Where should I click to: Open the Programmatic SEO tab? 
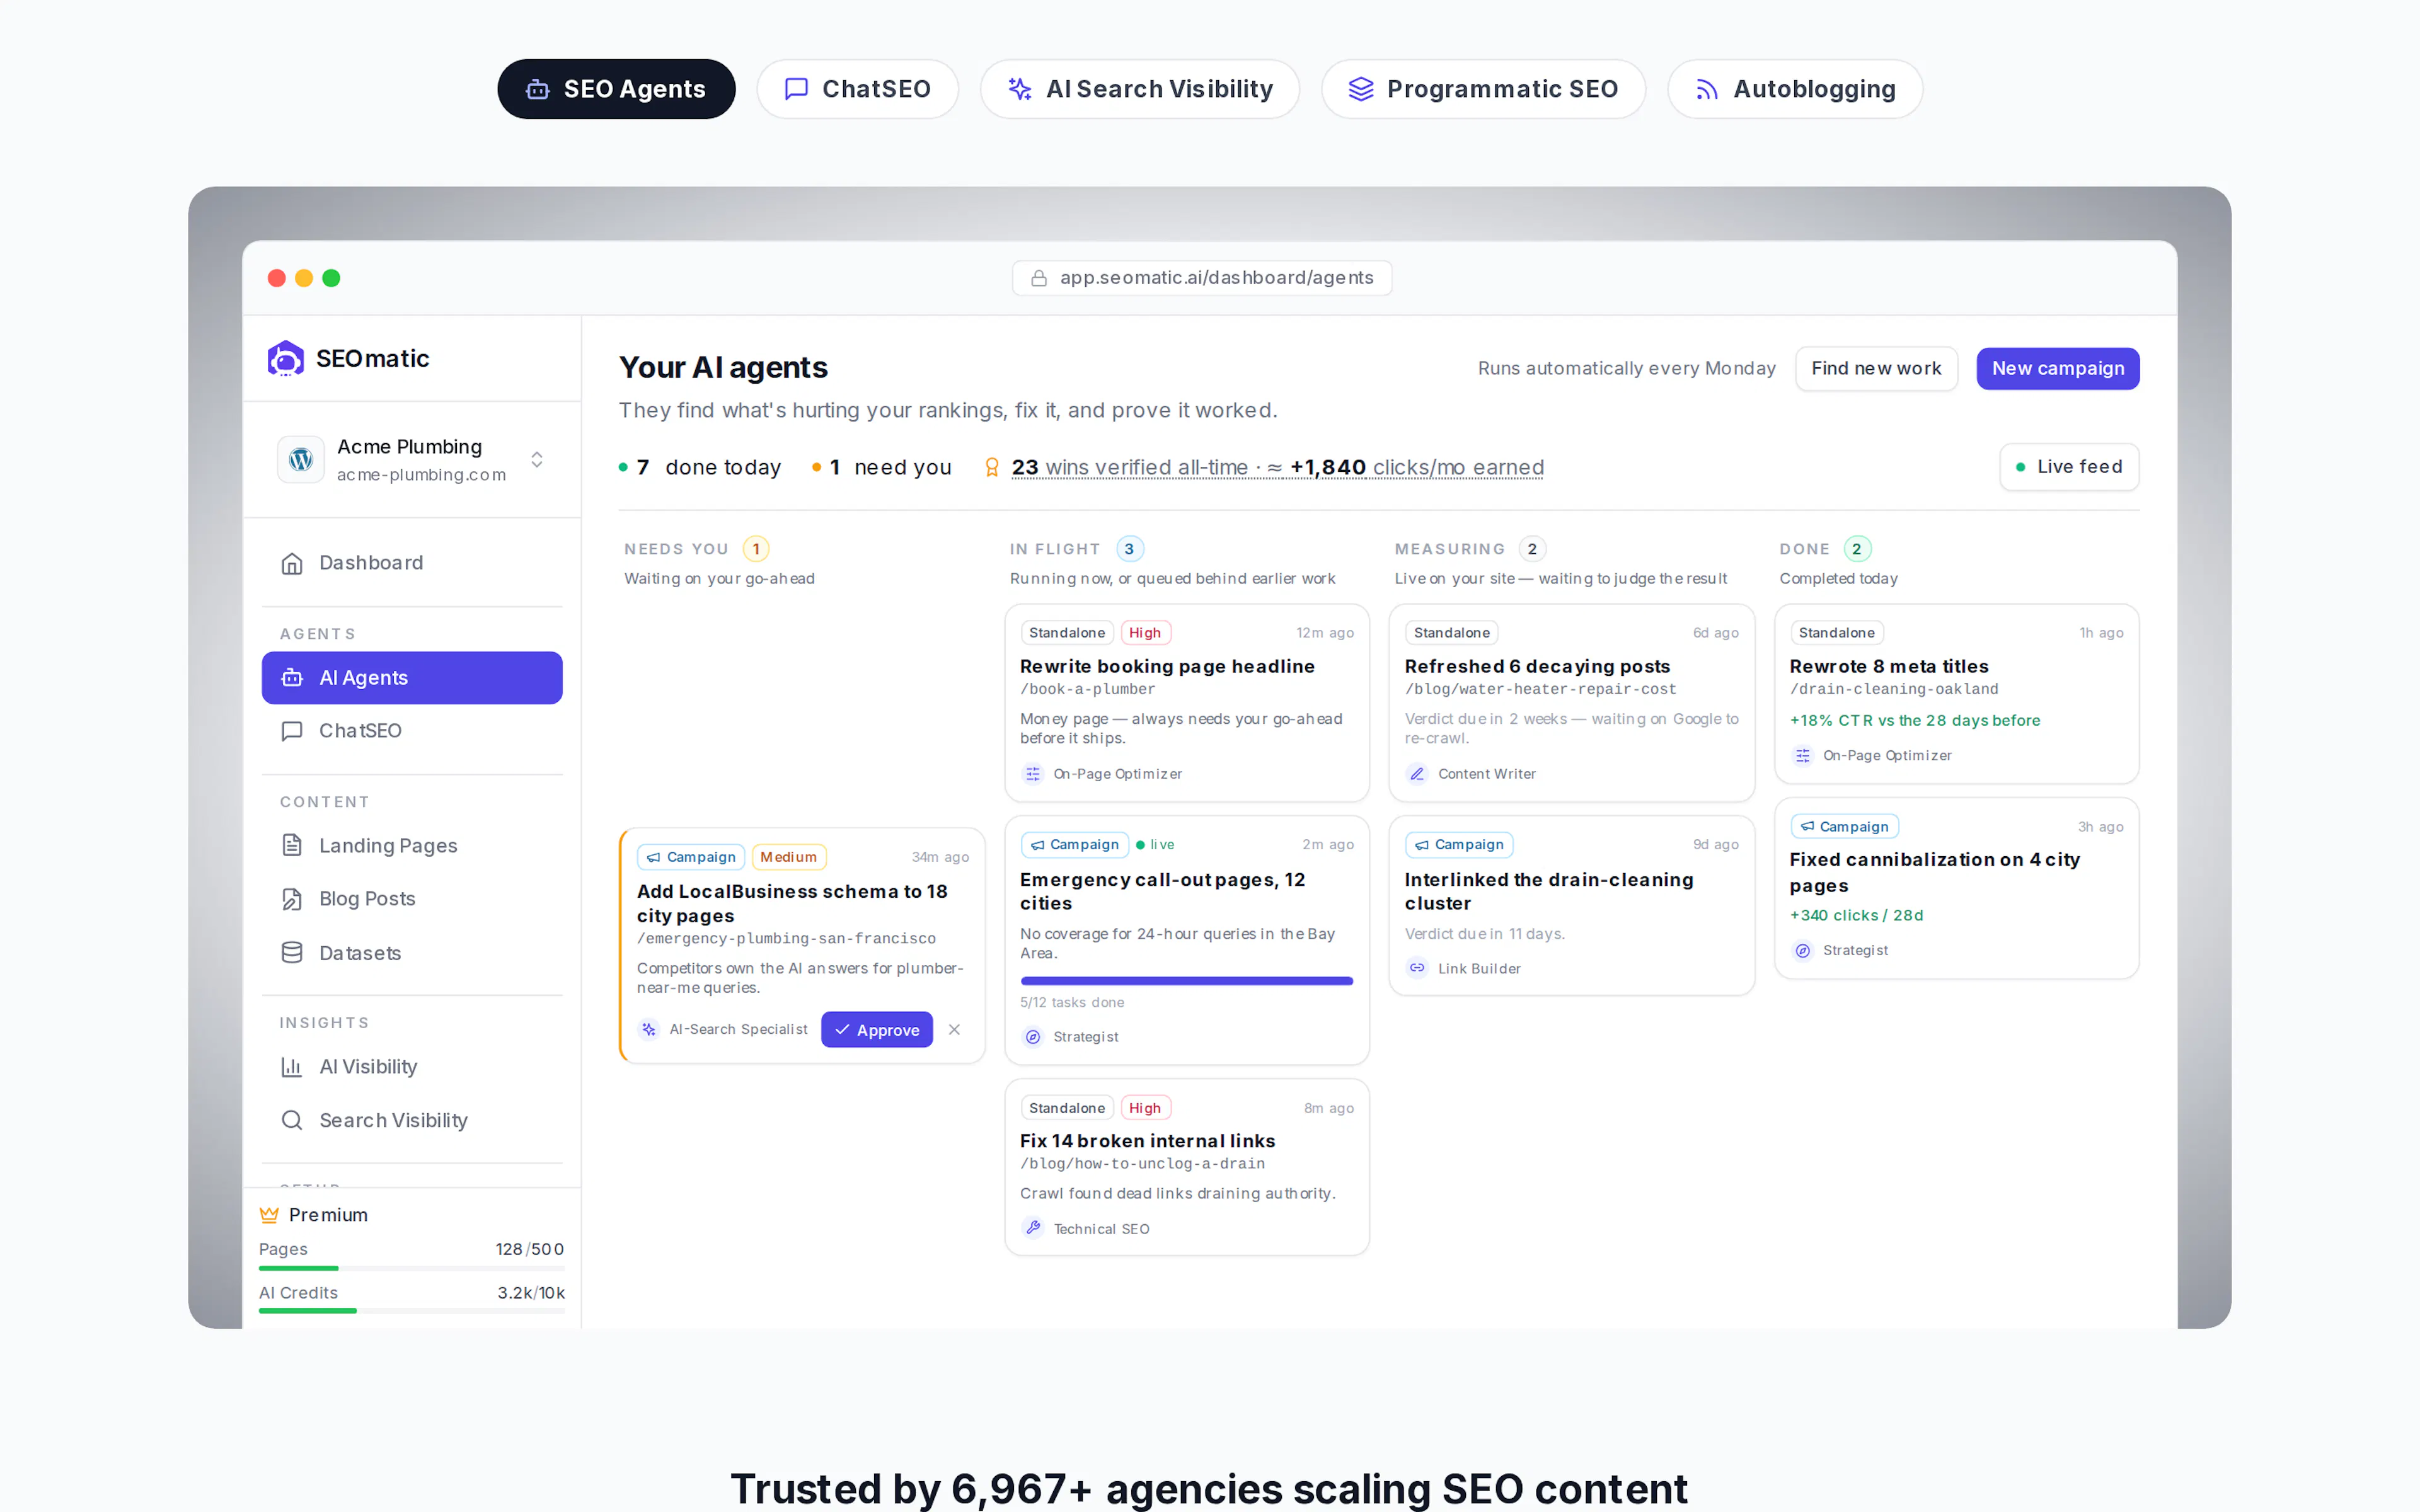click(1483, 89)
